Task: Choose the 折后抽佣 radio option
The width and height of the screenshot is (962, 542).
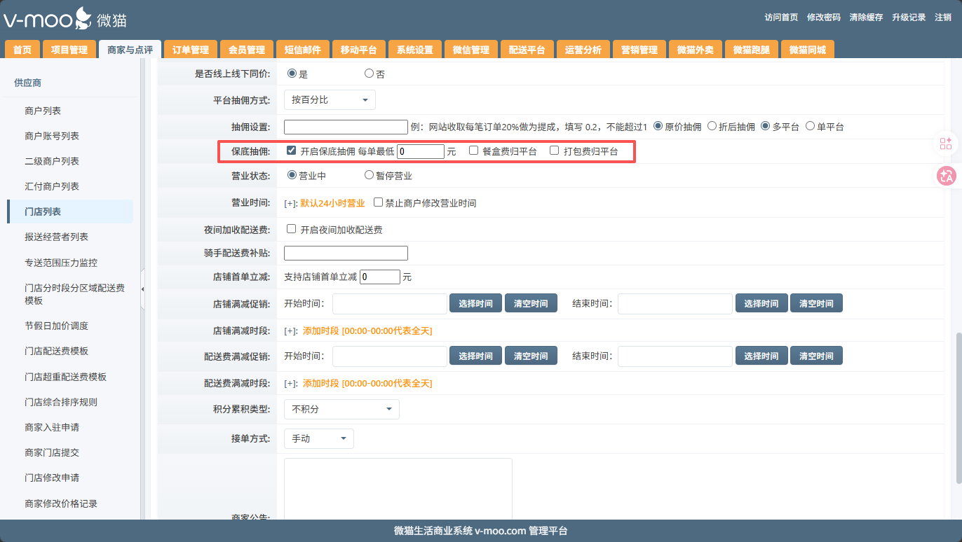Action: click(712, 127)
